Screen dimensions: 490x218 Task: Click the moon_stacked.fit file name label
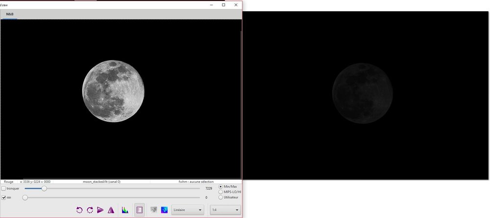(x=101, y=181)
